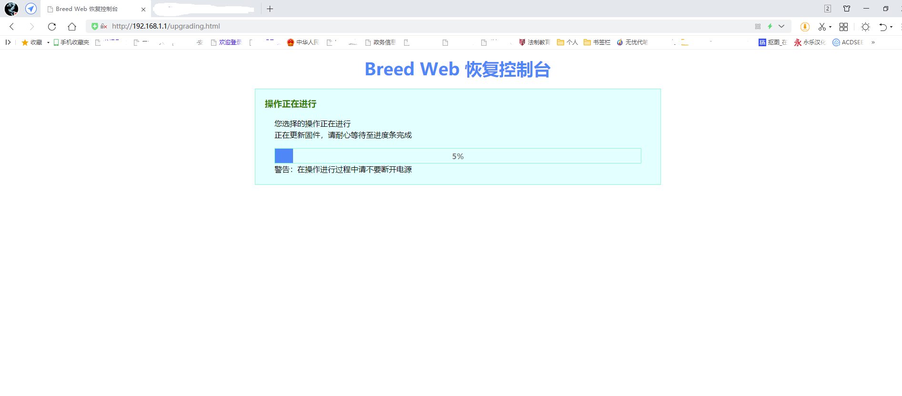Viewport: 902px width, 396px height.
Task: Open the 政务信息 bookmark
Action: pyautogui.click(x=381, y=42)
